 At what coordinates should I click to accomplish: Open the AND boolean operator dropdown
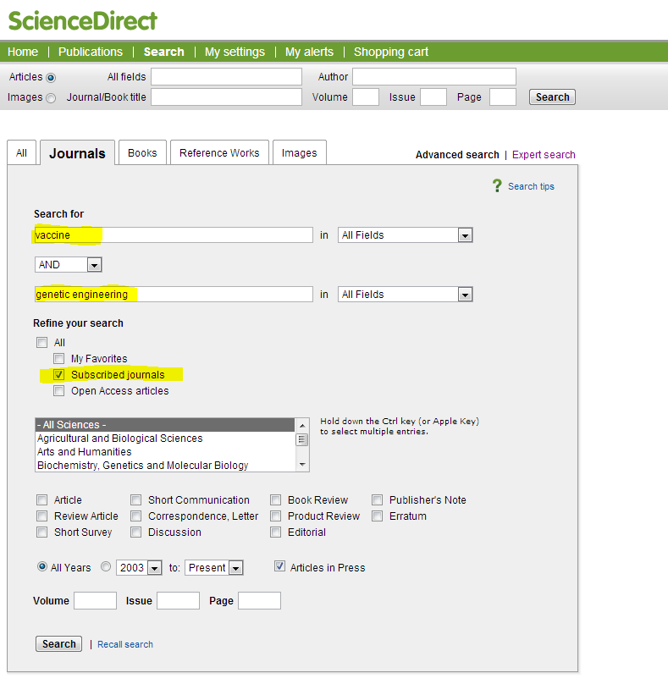click(x=94, y=264)
